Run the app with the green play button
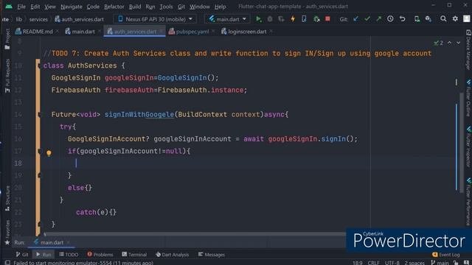The image size is (472, 265). tap(258, 19)
